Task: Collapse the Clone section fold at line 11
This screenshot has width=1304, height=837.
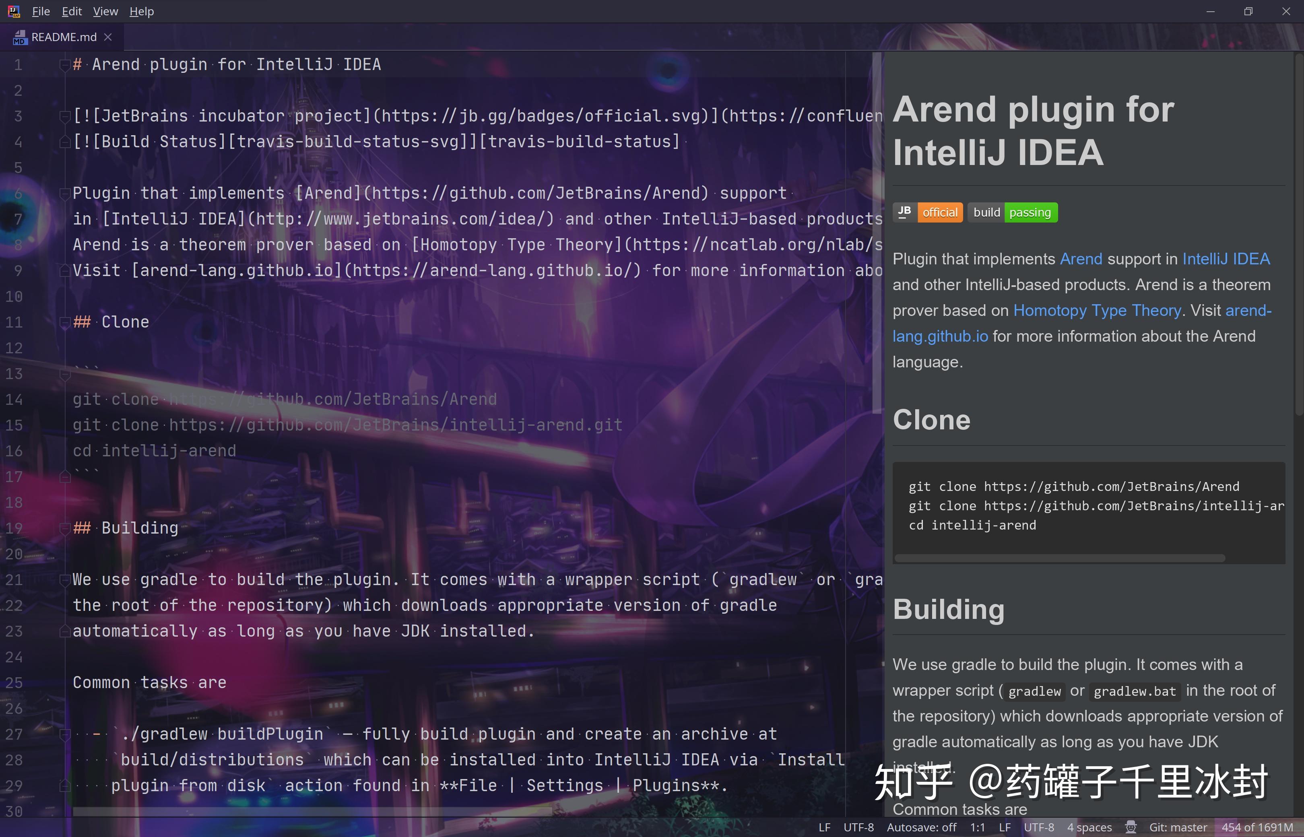Action: pyautogui.click(x=65, y=322)
